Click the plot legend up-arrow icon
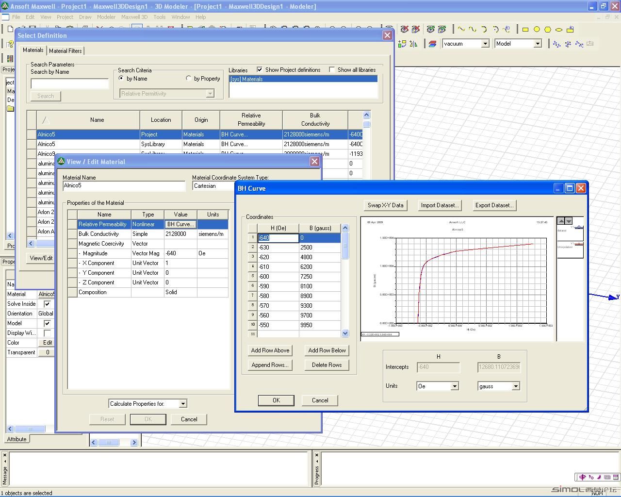 [561, 221]
